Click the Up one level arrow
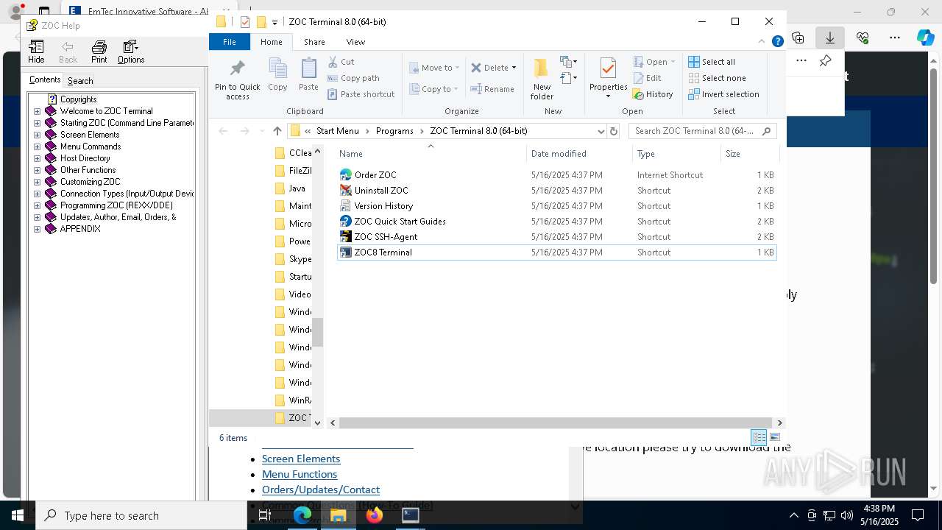Viewport: 942px width, 530px height. coord(277,131)
